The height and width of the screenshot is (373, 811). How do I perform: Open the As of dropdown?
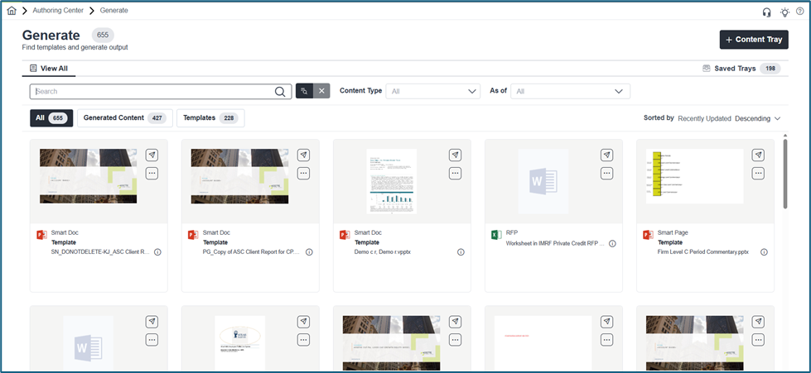point(570,91)
